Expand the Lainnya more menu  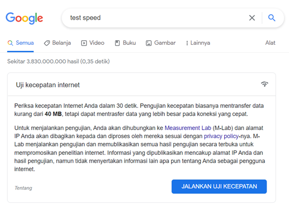(198, 43)
